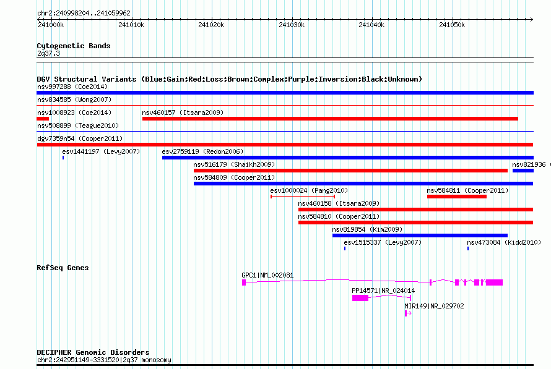Select the nsv584809 (Cooper2011) label
The height and width of the screenshot is (369, 551).
(234, 177)
